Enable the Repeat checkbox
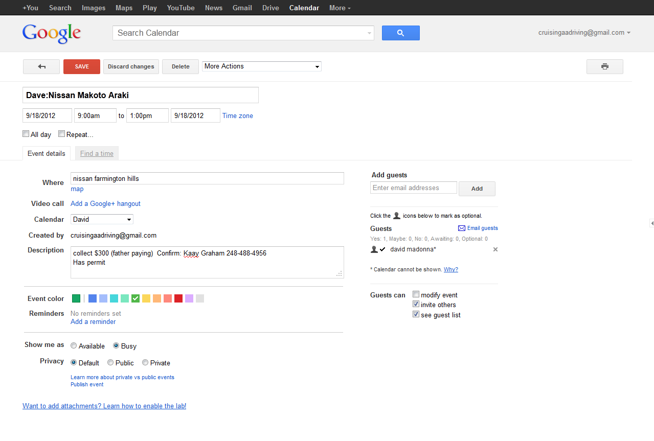Image resolution: width=654 pixels, height=441 pixels. (61, 134)
